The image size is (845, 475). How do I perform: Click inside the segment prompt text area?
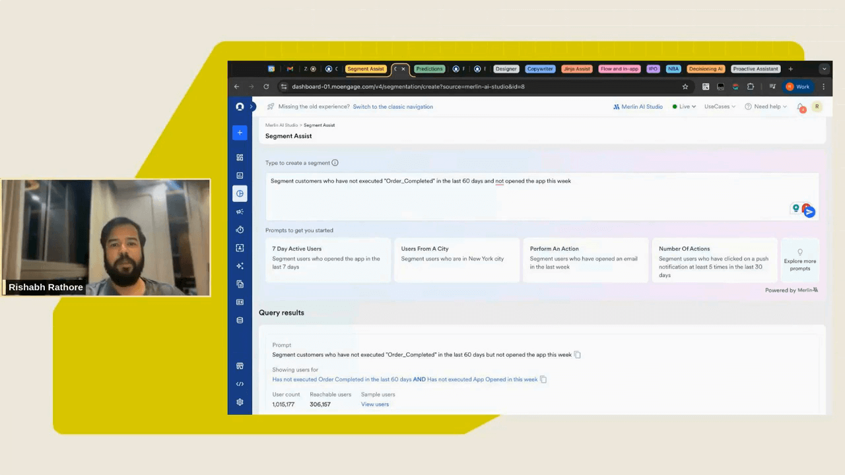542,197
